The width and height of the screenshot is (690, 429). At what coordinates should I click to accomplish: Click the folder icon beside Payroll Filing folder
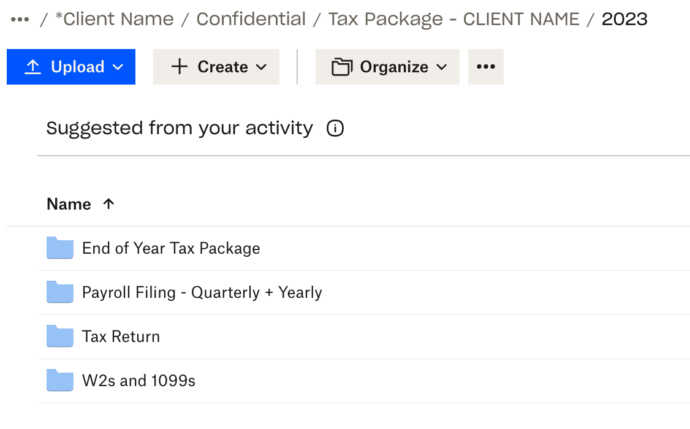point(59,292)
